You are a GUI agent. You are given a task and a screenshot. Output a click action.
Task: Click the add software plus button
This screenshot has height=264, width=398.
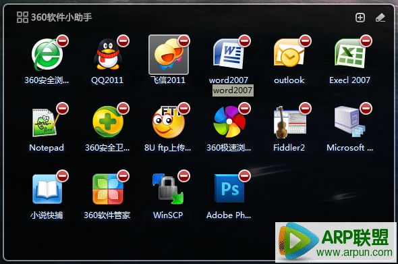[x=360, y=18]
